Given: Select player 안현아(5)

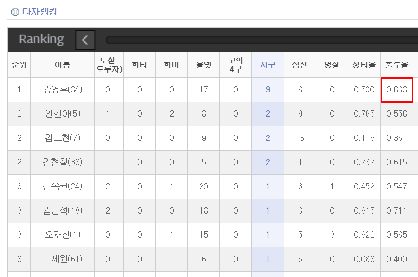Looking at the screenshot, I should 62,114.
